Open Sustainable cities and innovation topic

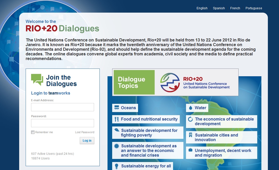click(221, 137)
